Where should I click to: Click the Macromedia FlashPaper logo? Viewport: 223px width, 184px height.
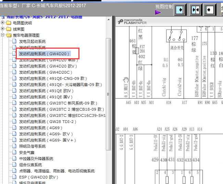coord(132,22)
